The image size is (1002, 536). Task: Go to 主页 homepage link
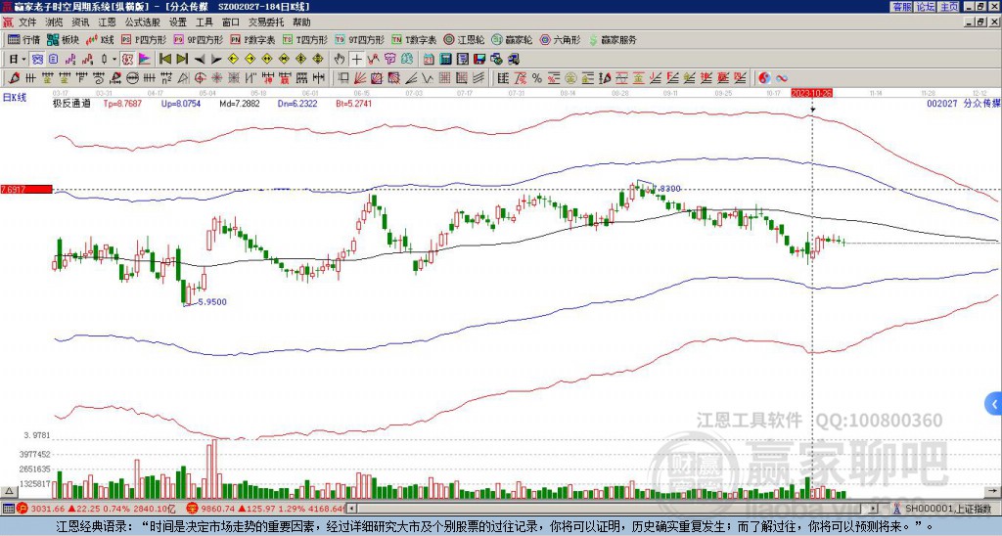pyautogui.click(x=949, y=7)
